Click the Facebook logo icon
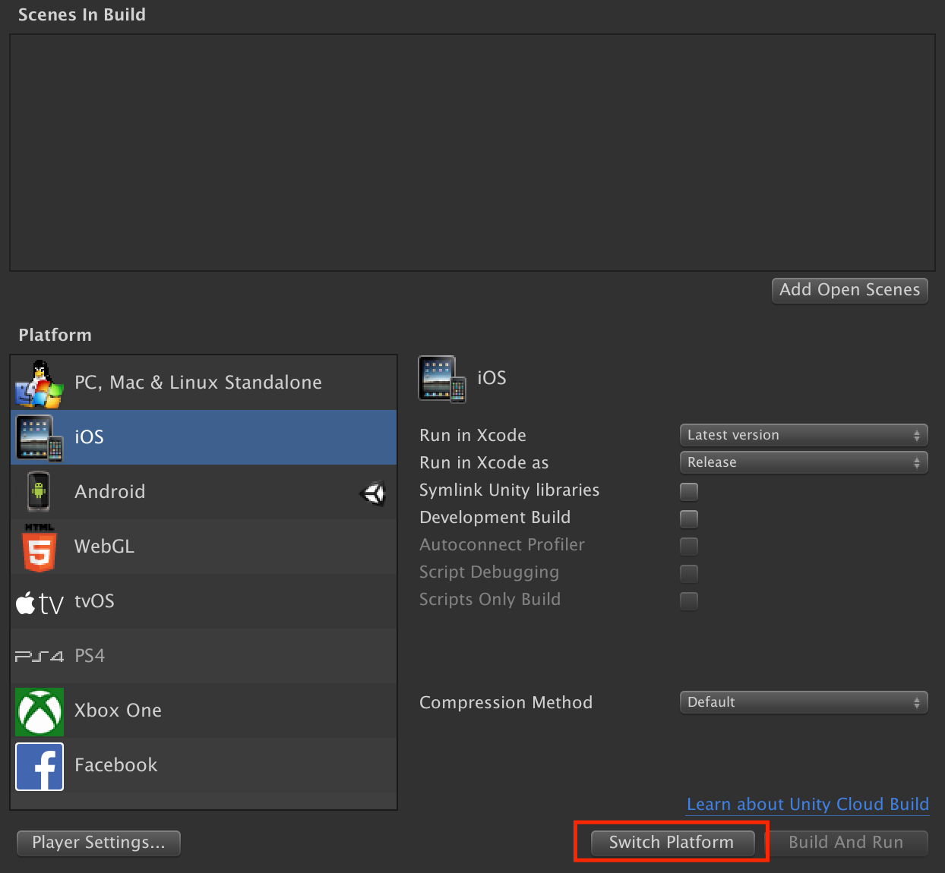This screenshot has width=945, height=873. pyautogui.click(x=40, y=767)
